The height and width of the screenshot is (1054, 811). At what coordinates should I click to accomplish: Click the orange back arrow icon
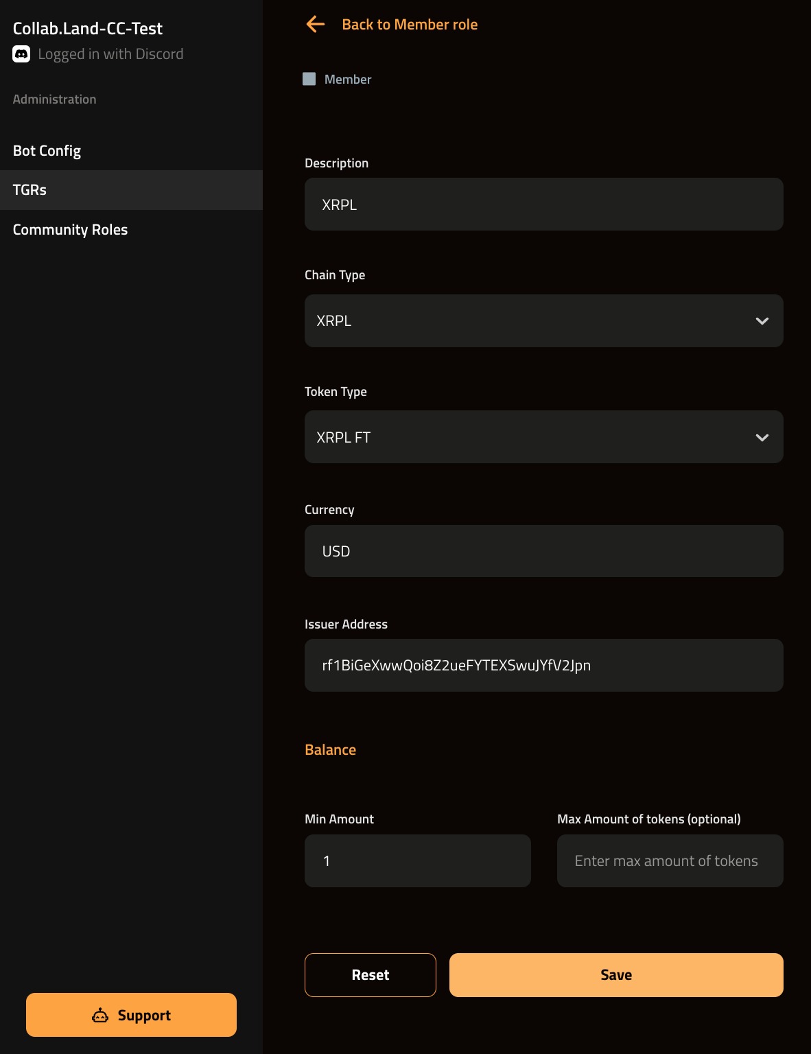315,25
